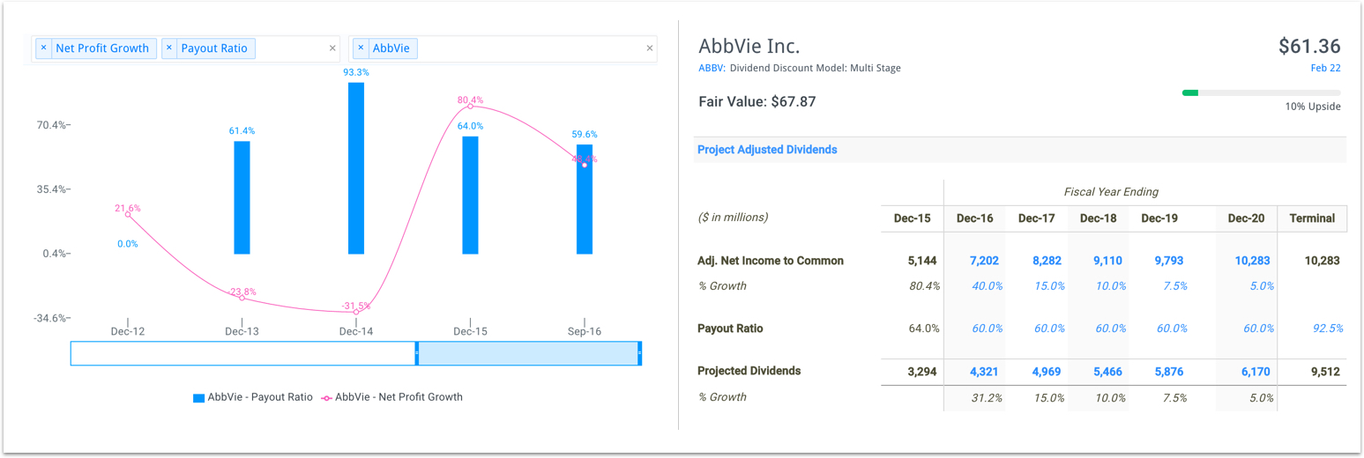The image size is (1364, 458).
Task: Click the 80.4% line point at Dec-15
Action: (x=470, y=107)
